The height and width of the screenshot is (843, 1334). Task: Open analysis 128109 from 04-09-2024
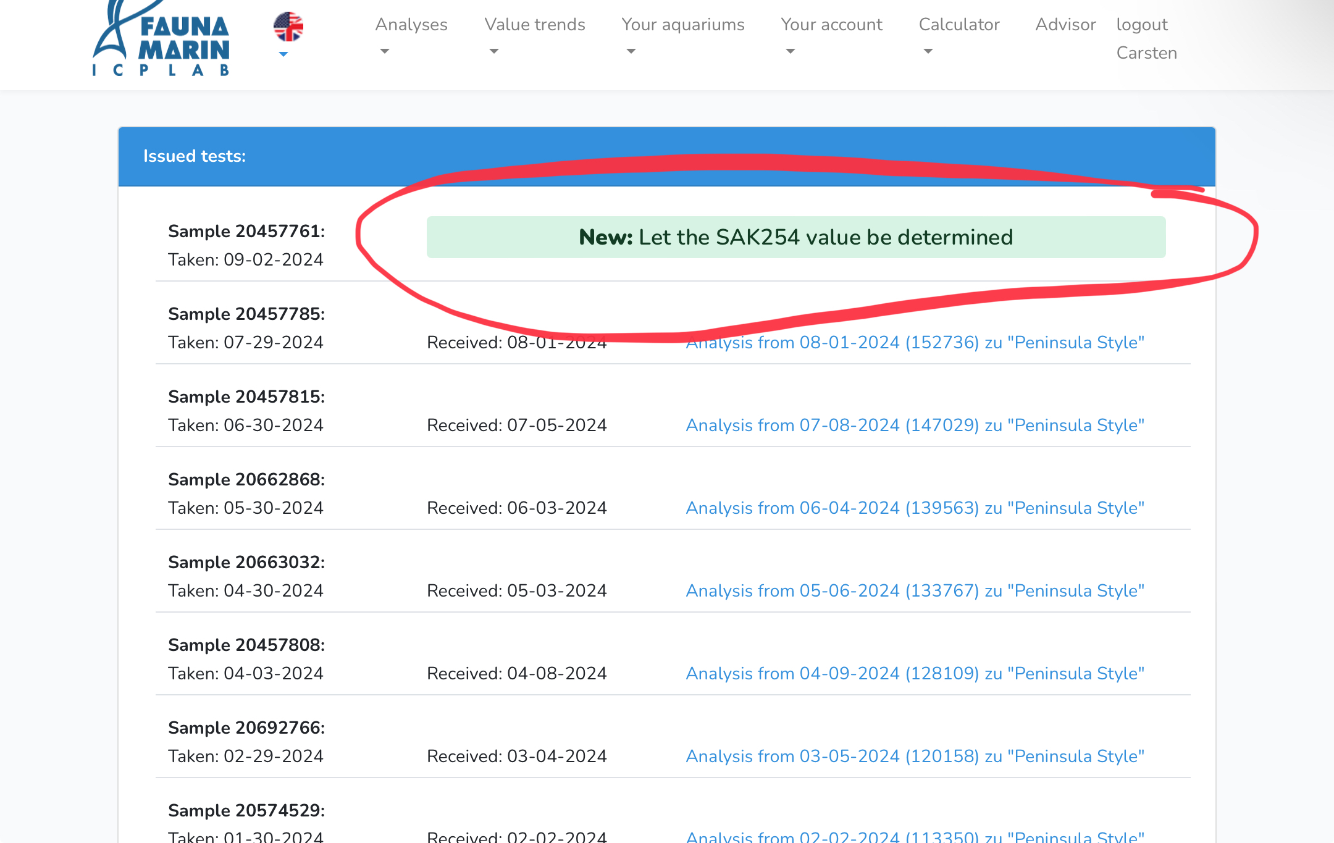tap(915, 674)
